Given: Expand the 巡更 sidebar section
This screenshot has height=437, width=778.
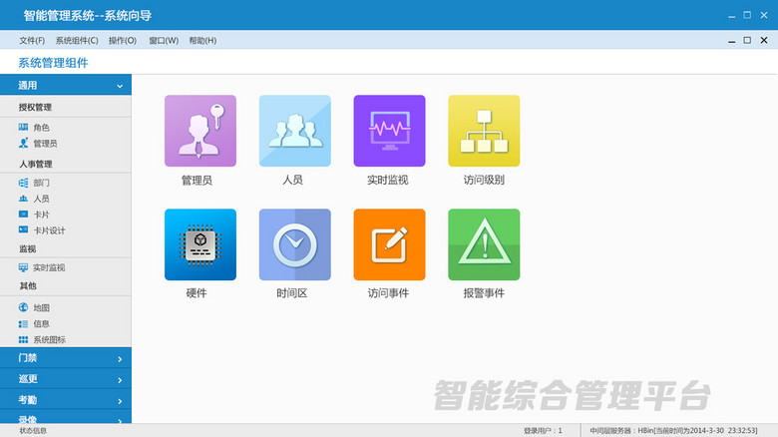Looking at the screenshot, I should (66, 379).
